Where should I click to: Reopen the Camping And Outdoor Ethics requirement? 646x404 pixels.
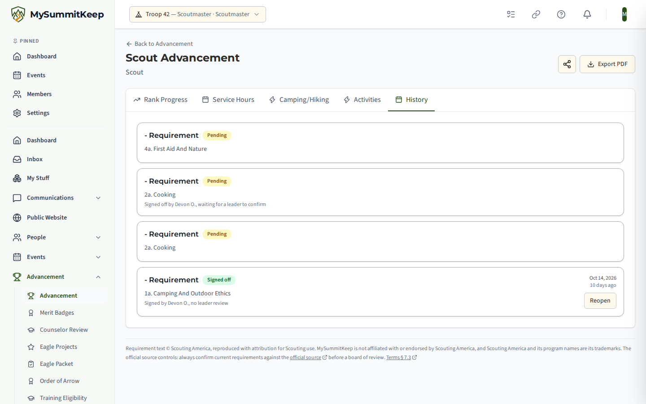[600, 301]
